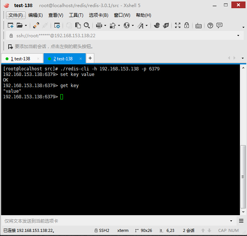Open the 工具(T) menu
This screenshot has width=247, height=236.
coord(76,15)
